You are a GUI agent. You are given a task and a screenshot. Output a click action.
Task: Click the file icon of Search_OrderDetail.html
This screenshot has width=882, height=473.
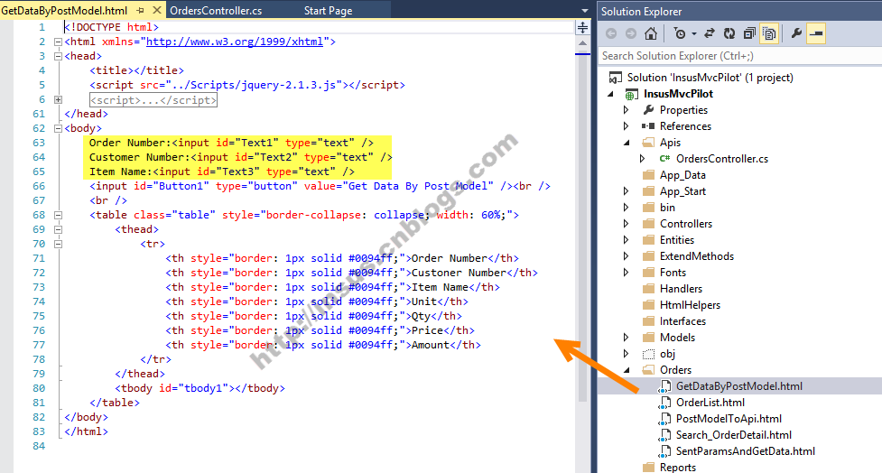tap(664, 435)
